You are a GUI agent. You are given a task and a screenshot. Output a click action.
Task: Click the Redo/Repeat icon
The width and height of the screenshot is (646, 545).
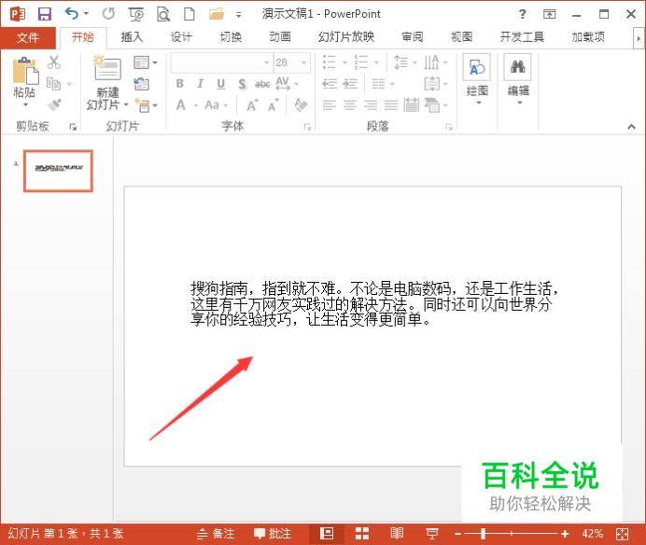coord(108,14)
